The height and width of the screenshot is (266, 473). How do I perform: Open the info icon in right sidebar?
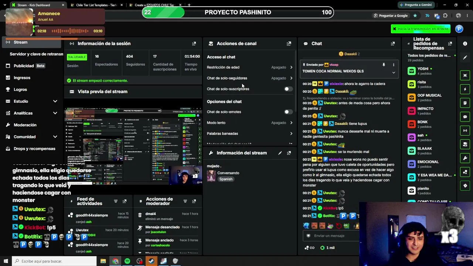465,44
